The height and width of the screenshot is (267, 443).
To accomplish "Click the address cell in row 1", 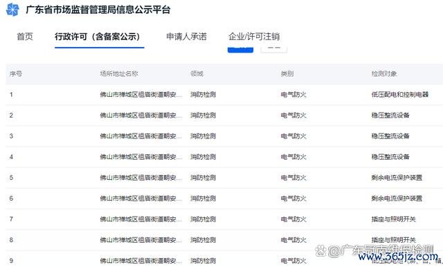I will (141, 95).
